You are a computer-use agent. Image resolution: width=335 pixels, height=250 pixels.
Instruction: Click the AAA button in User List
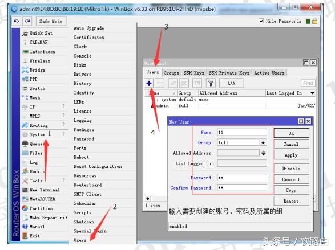pyautogui.click(x=231, y=83)
